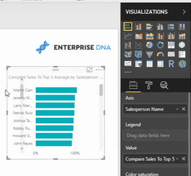Image resolution: width=191 pixels, height=176 pixels.
Task: Click the Larry Mar... axis label
Action: tap(23, 105)
